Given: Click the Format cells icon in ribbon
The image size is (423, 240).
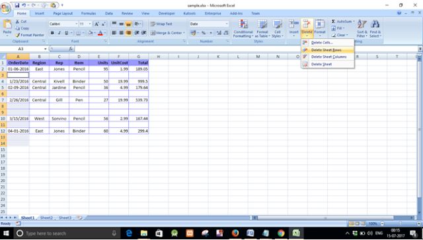Looking at the screenshot, I should (x=320, y=24).
